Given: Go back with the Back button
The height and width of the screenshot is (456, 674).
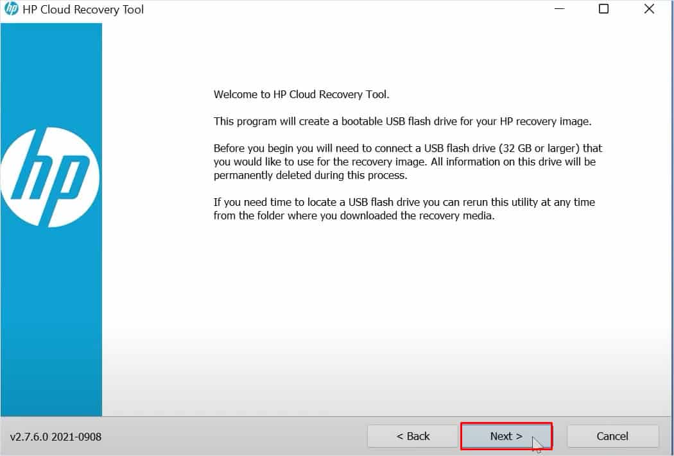Looking at the screenshot, I should point(413,436).
